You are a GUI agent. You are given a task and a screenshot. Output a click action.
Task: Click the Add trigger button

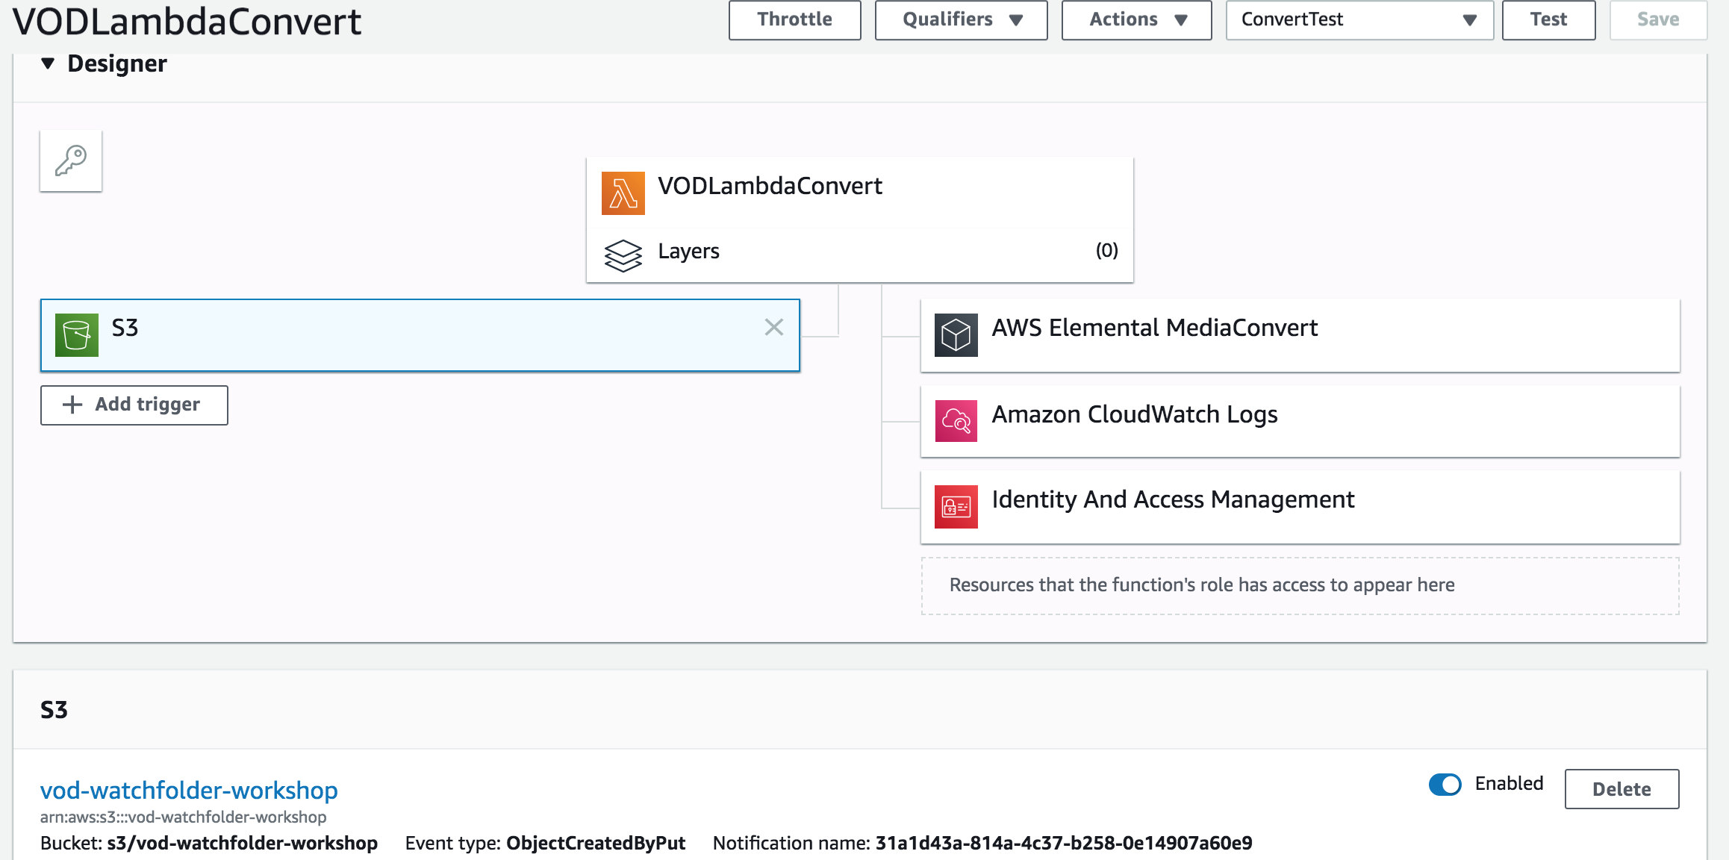(134, 405)
